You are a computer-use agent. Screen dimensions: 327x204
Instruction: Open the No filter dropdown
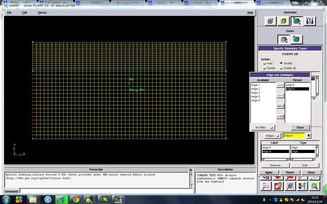(x=263, y=127)
